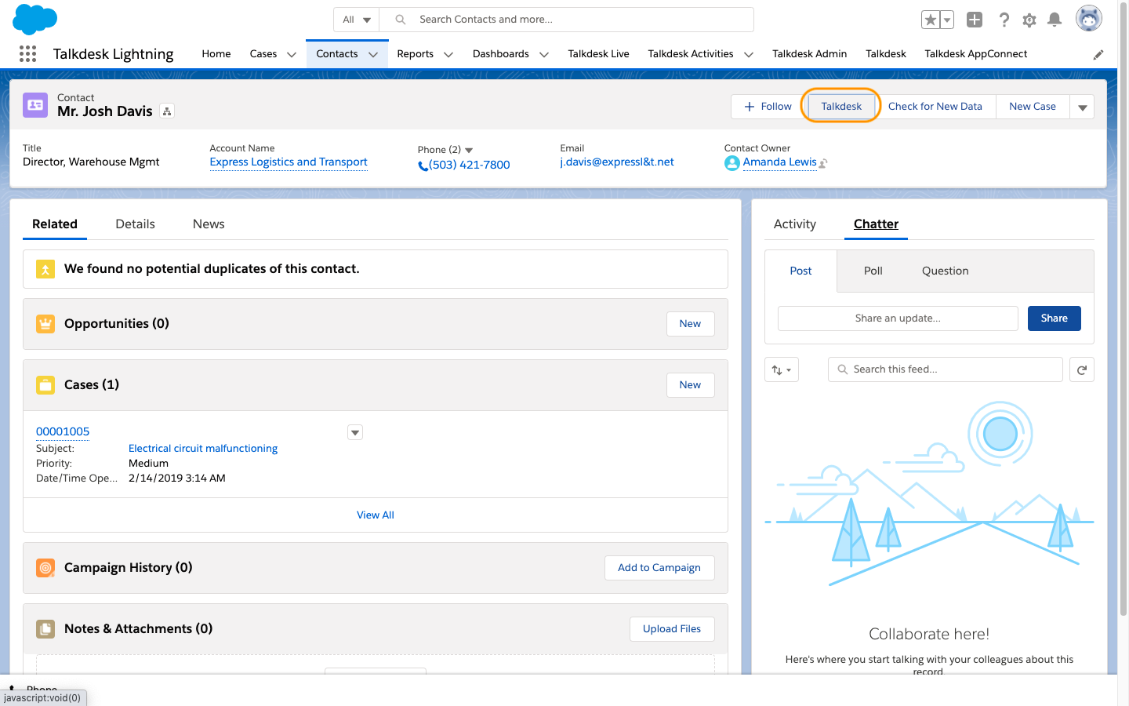Click the Campaign History target icon
Viewport: 1129px width, 706px height.
tap(45, 568)
